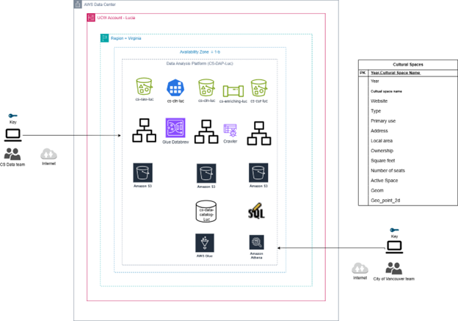Select the laptop icon above CS Data team
The width and height of the screenshot is (458, 321).
[13, 135]
